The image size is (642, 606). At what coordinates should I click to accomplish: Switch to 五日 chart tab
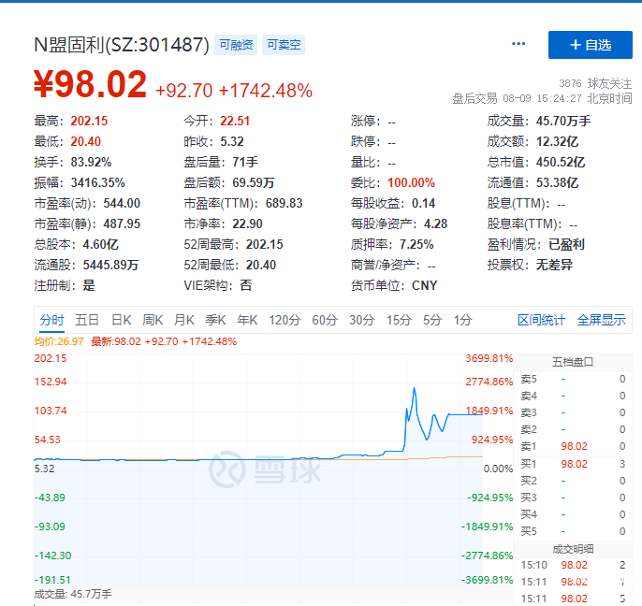(x=87, y=320)
